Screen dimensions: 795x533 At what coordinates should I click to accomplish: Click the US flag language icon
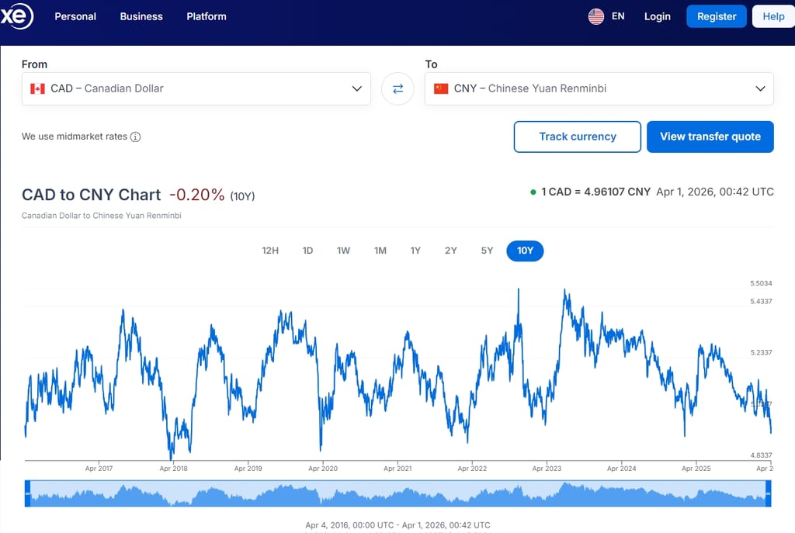click(595, 16)
